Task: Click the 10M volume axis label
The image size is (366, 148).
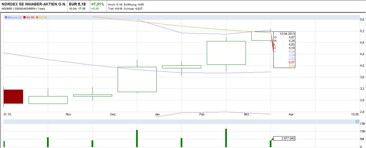Action: point(363,132)
